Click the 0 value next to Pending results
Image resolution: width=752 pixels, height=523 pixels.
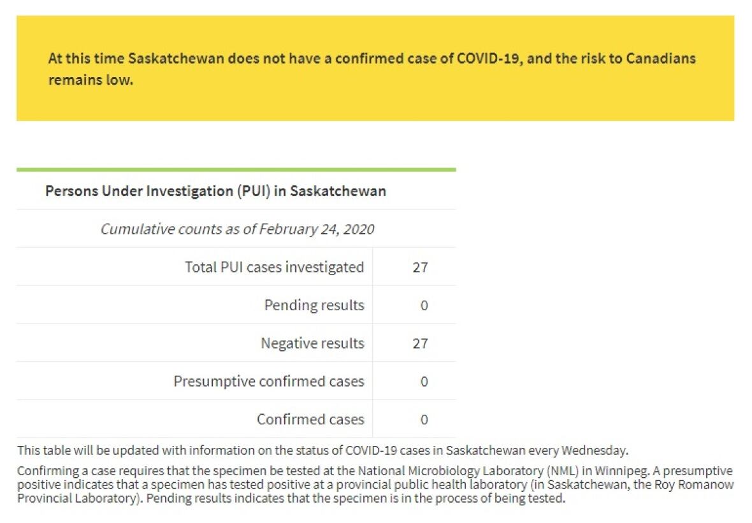424,305
